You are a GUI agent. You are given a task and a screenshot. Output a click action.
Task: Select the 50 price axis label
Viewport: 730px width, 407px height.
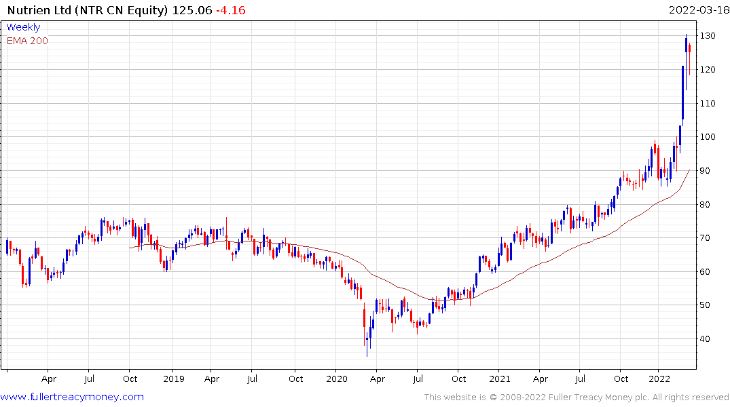click(705, 305)
